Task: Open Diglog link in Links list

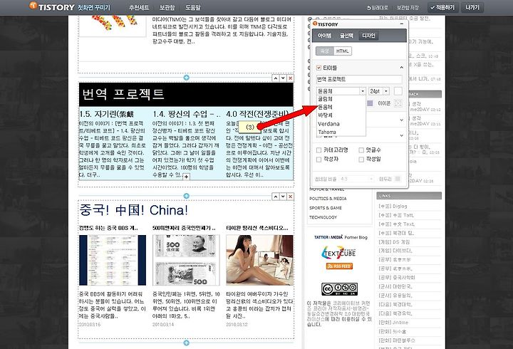Action: click(x=393, y=206)
